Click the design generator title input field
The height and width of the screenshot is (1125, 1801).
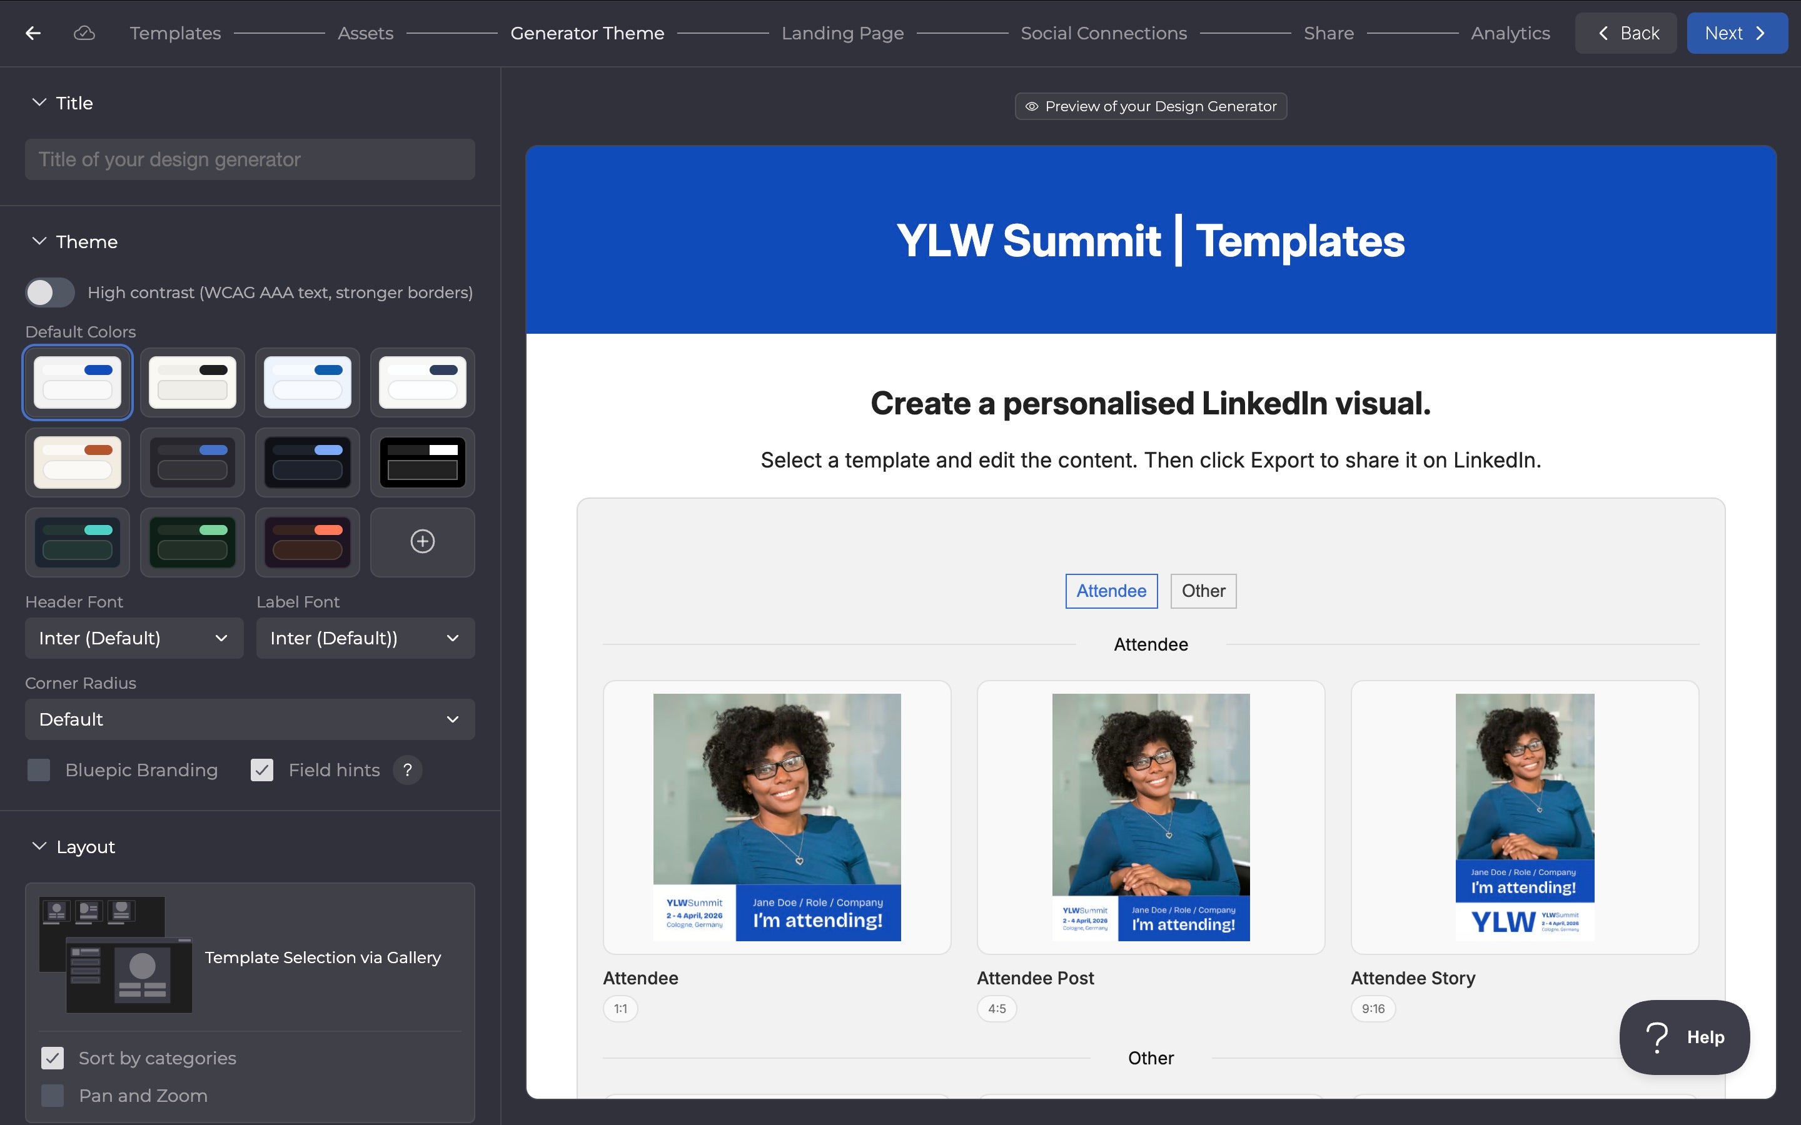pyautogui.click(x=250, y=159)
